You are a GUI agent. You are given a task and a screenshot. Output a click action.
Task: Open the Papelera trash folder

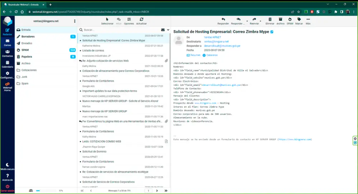coord(46,57)
